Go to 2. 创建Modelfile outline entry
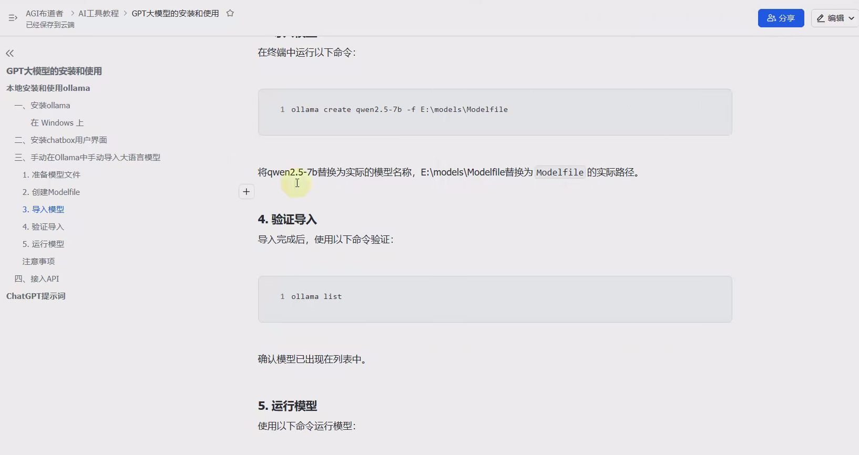The image size is (859, 455). [51, 192]
